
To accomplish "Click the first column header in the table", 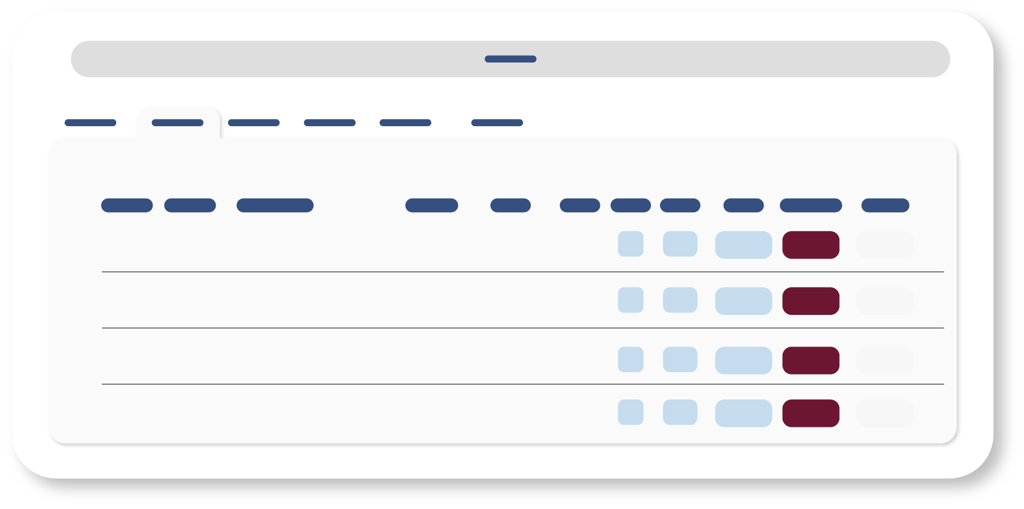I will (127, 205).
